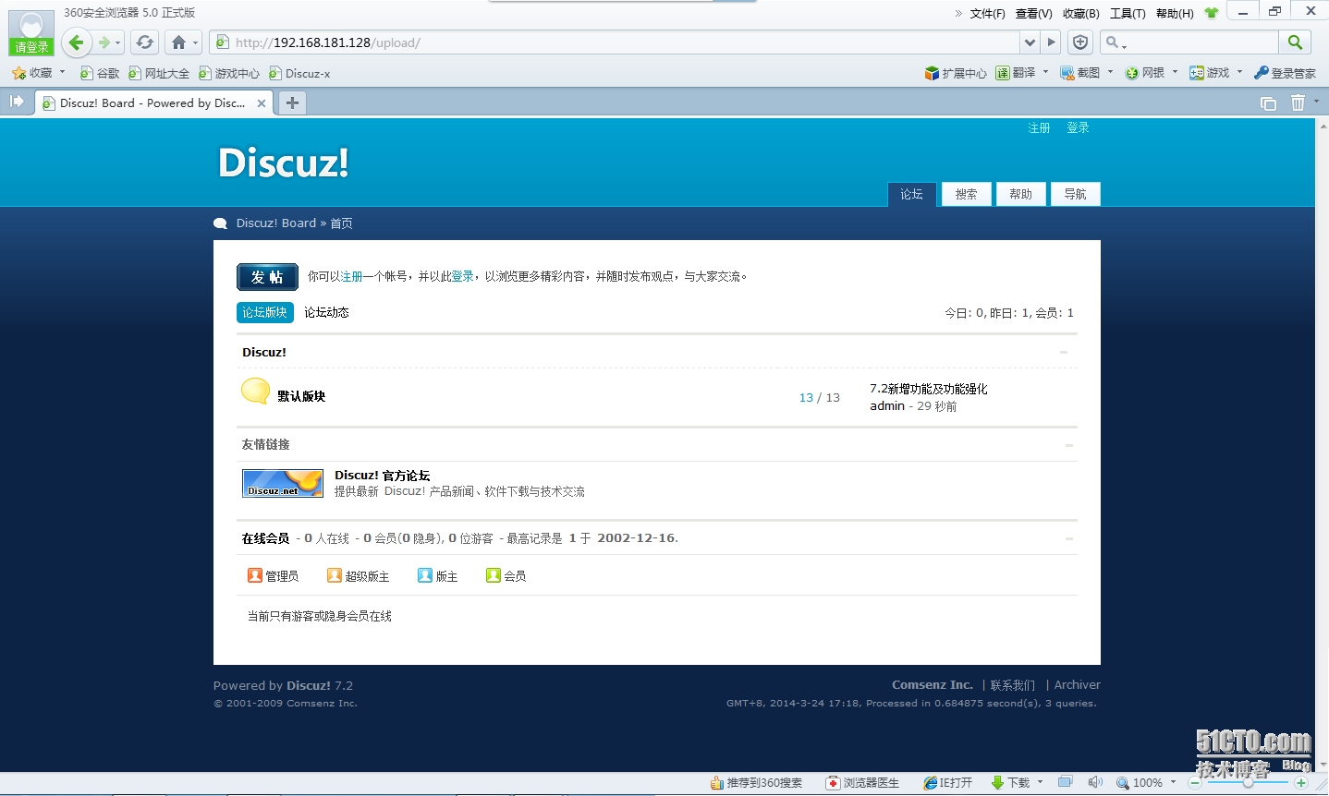Image resolution: width=1329 pixels, height=796 pixels.
Task: Open the 7.2新增功能及功能强化 thread
Action: coord(929,389)
